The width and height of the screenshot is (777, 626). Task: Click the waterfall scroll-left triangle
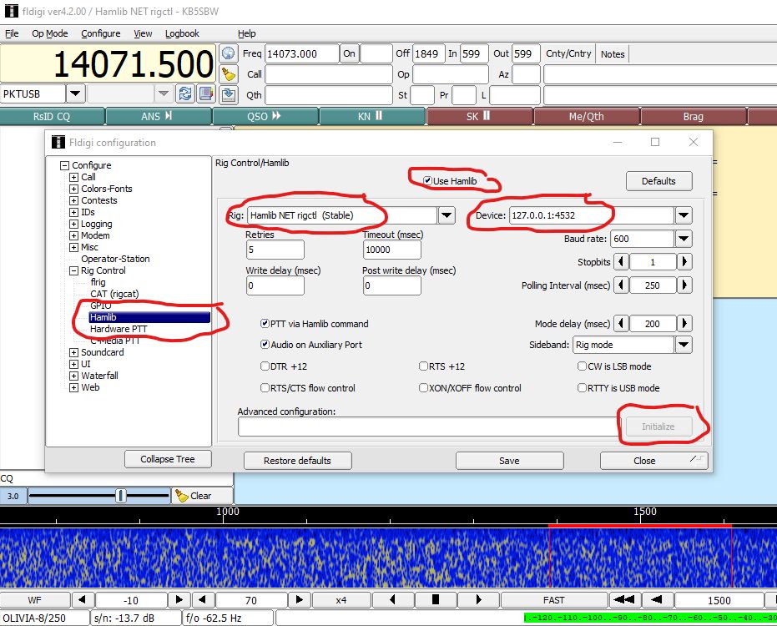[x=392, y=600]
